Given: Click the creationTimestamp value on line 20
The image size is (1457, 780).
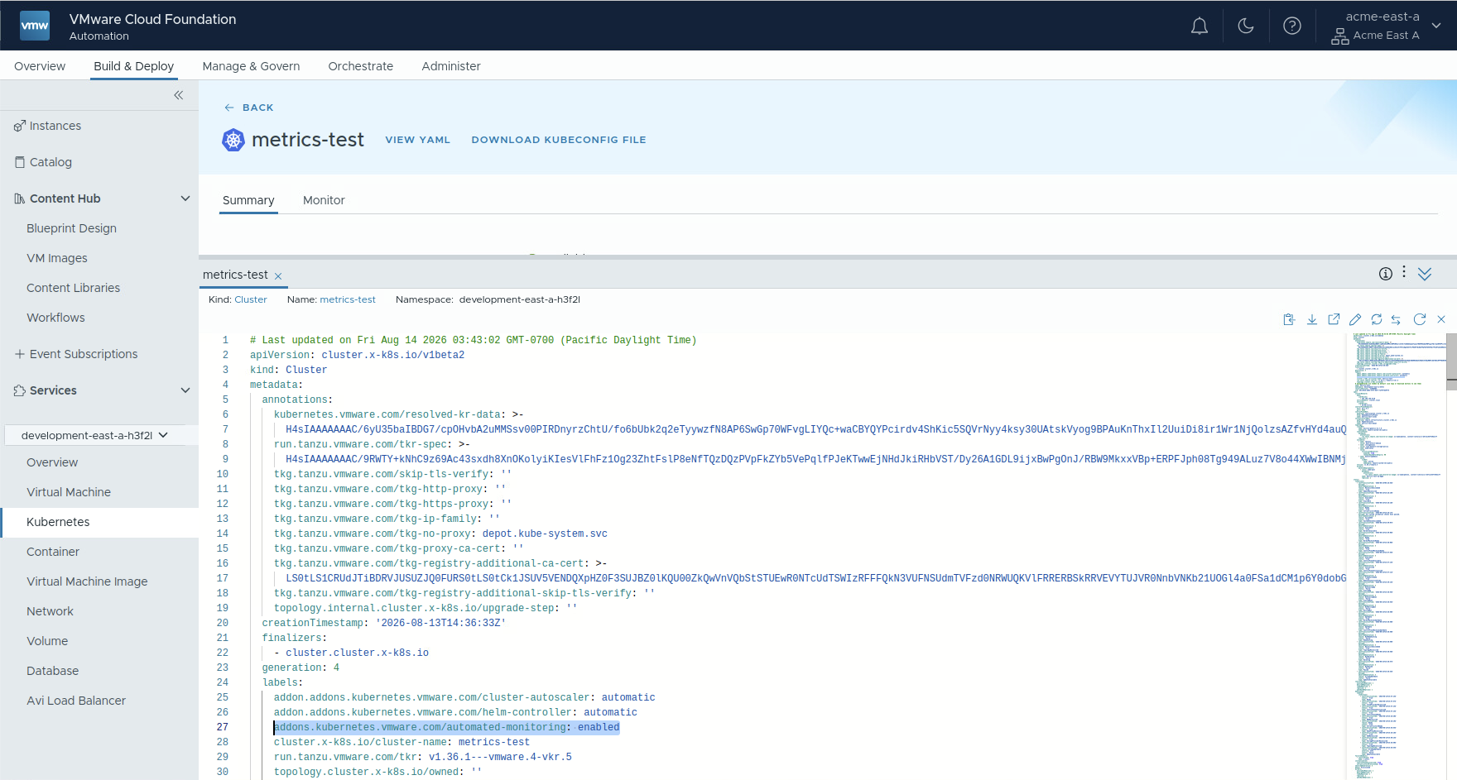Looking at the screenshot, I should [x=440, y=623].
